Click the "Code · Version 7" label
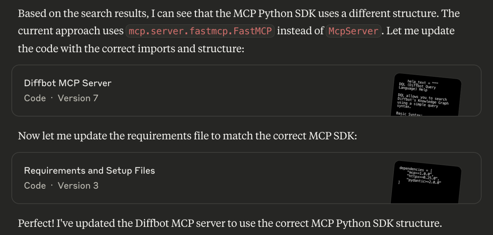The height and width of the screenshot is (235, 493). 61,98
